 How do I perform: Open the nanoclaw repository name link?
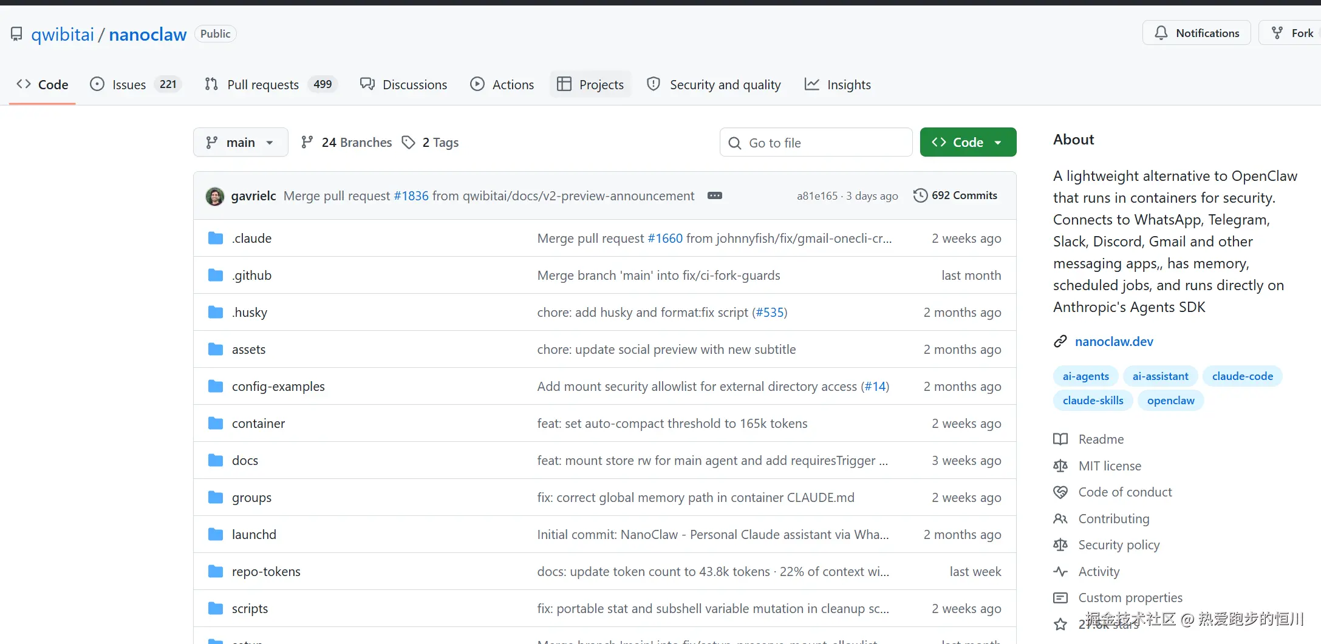[x=148, y=35]
